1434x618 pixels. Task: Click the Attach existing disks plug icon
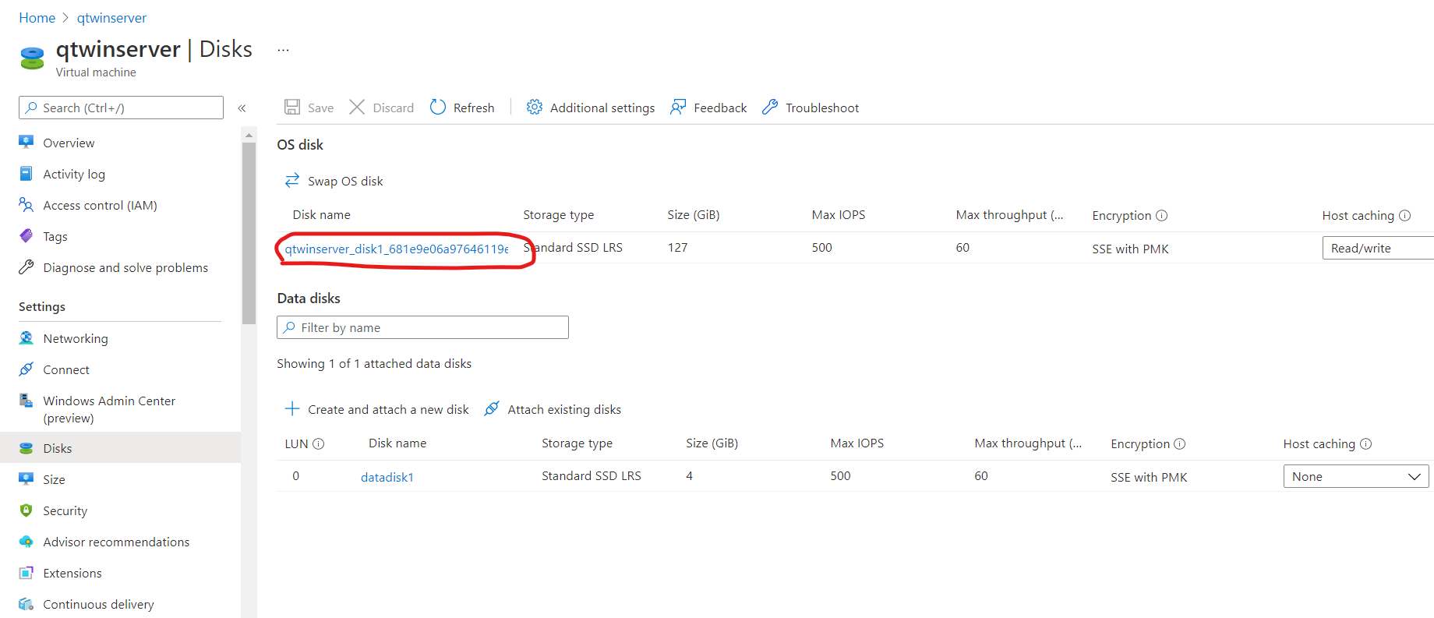(492, 409)
